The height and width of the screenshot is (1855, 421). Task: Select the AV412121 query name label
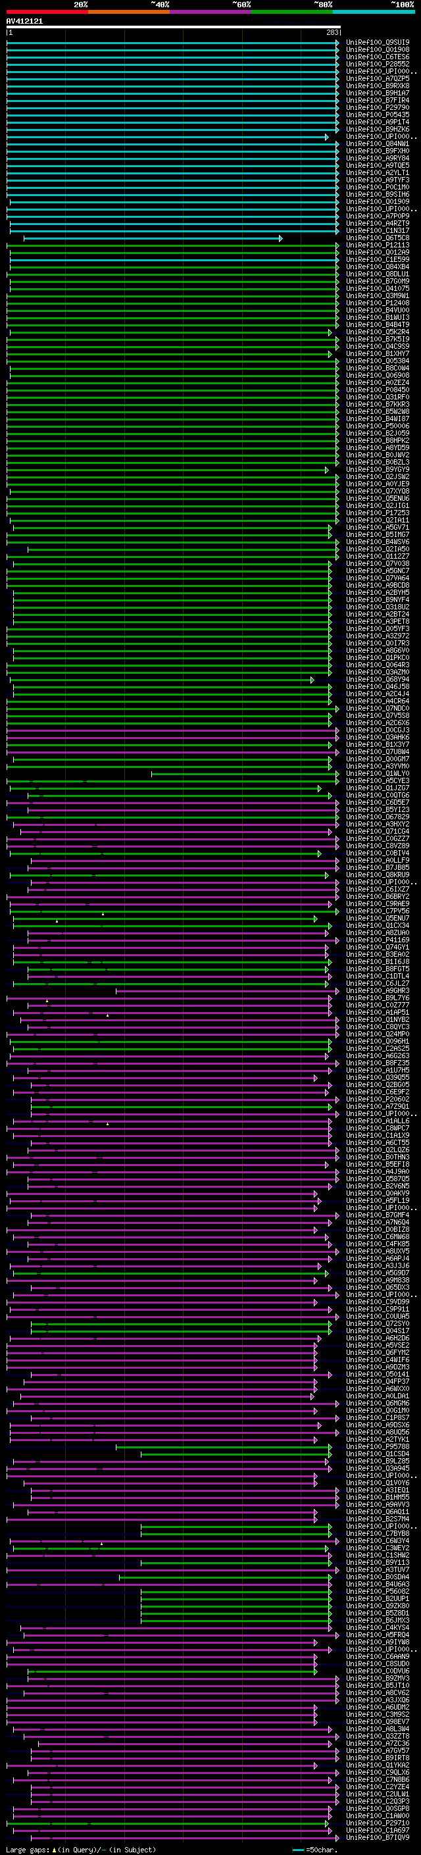pyautogui.click(x=24, y=22)
